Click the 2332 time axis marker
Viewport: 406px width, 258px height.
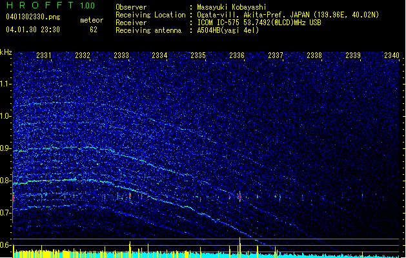coord(83,55)
